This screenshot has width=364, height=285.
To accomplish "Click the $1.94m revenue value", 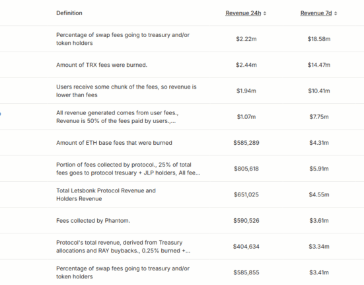I will 246,91.
